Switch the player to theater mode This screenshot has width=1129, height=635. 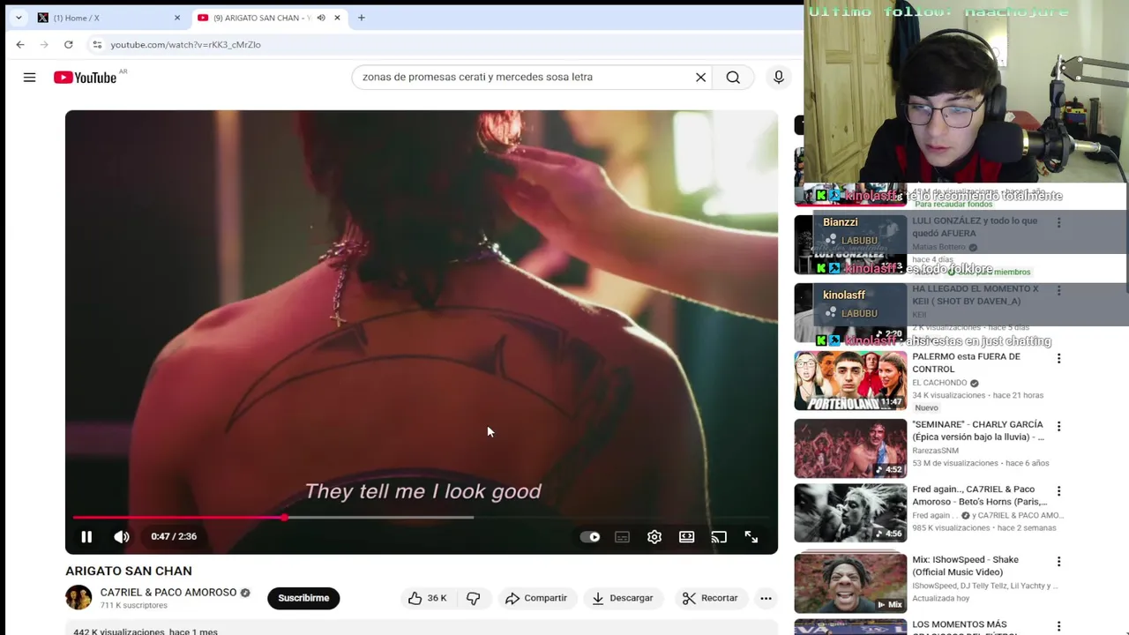[x=686, y=536]
